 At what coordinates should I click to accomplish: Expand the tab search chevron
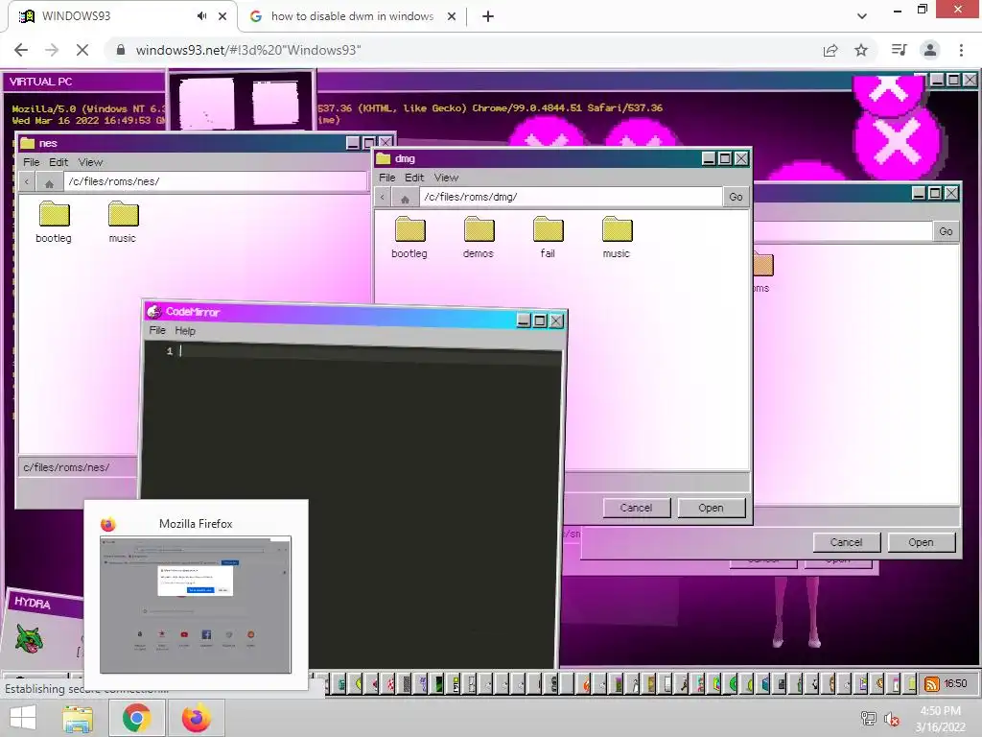point(862,16)
